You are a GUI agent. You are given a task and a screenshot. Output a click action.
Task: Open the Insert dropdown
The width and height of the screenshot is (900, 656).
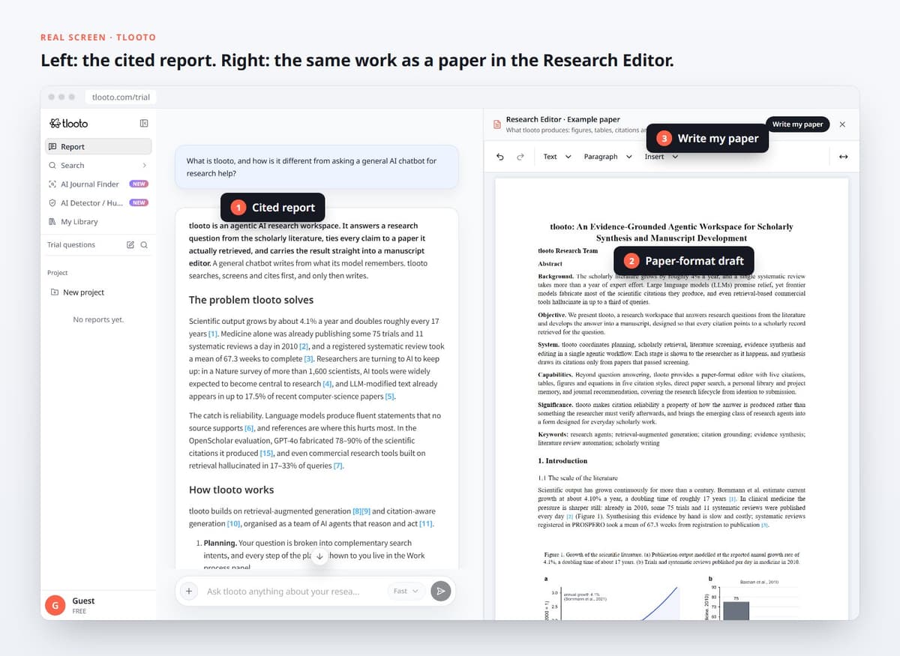coord(661,157)
